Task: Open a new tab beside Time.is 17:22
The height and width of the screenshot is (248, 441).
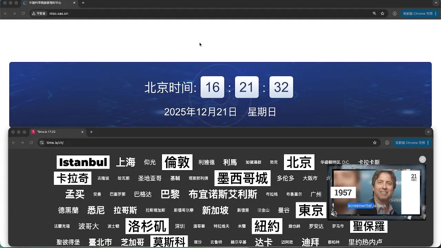Action: pyautogui.click(x=91, y=132)
